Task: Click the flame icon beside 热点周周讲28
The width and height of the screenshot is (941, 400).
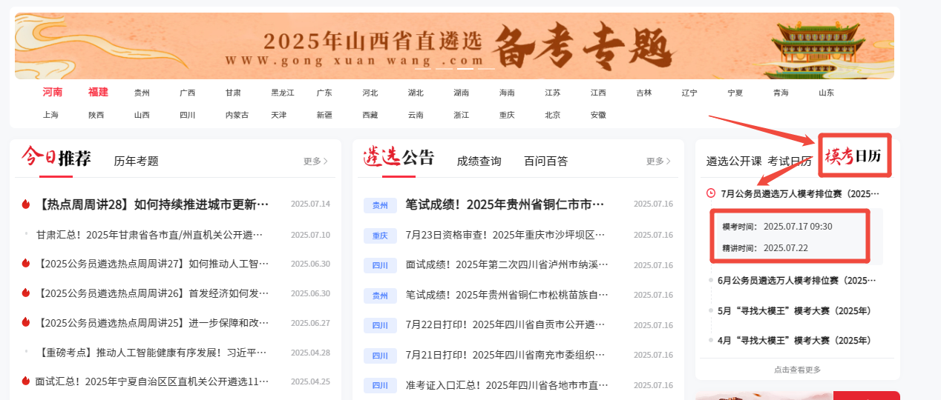Action: tap(25, 204)
